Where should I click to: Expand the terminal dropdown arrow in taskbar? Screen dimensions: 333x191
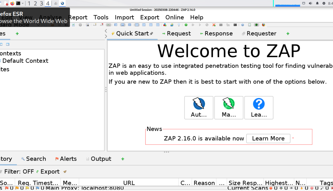[22, 3]
